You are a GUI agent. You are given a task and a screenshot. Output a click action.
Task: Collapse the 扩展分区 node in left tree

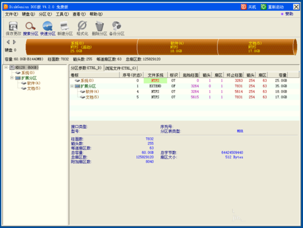tap(12, 78)
